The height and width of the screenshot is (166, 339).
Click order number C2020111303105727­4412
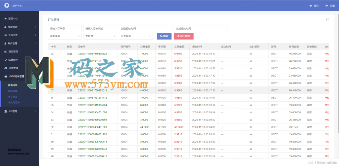click(x=92, y=98)
